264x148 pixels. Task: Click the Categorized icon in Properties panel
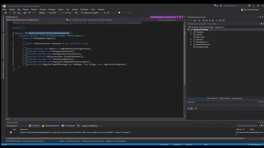[189, 109]
